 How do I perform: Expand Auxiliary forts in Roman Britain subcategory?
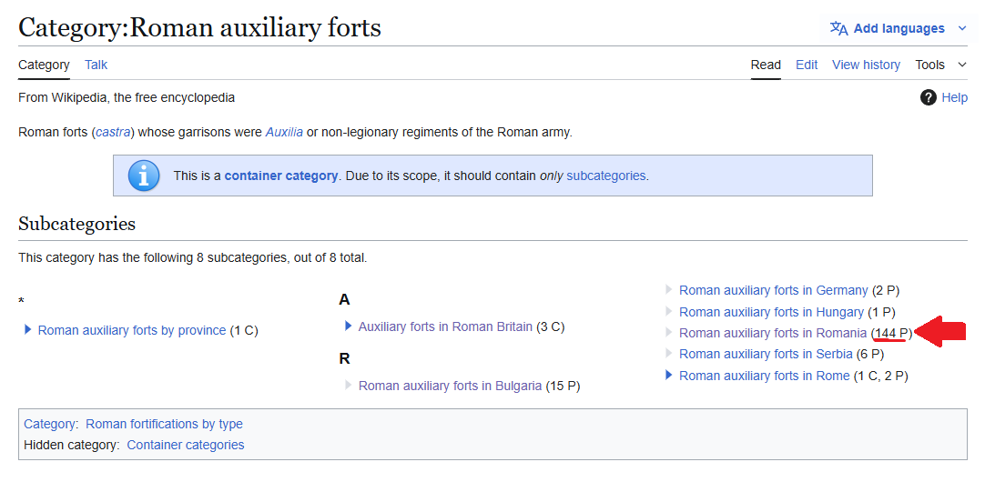pos(348,326)
